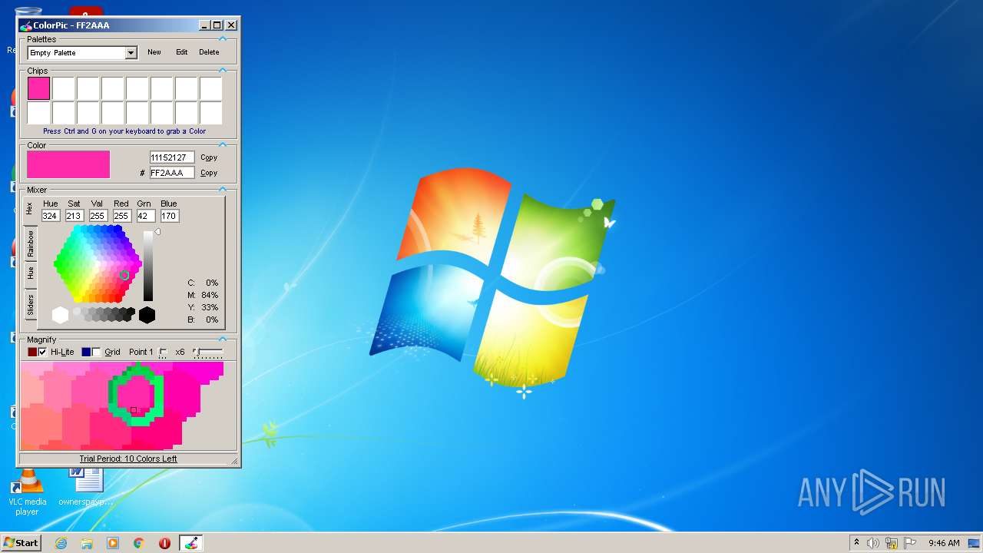Toggle the Grid checkbox
This screenshot has height=553, width=983.
pos(96,353)
